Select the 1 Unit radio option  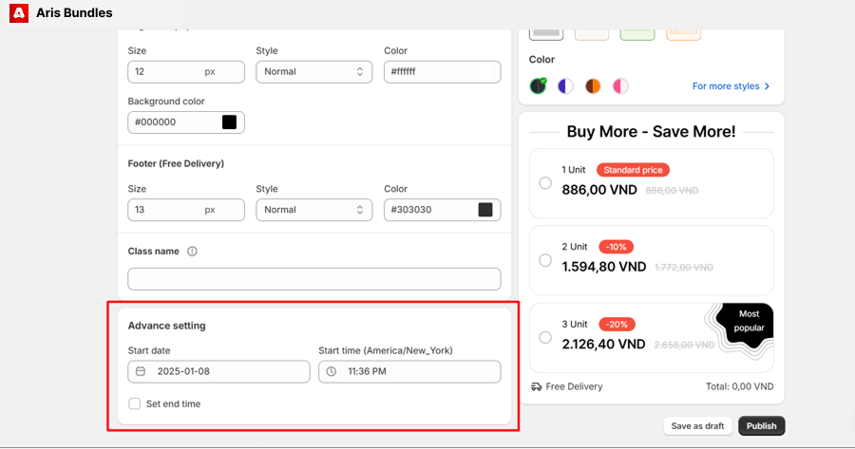click(x=545, y=183)
